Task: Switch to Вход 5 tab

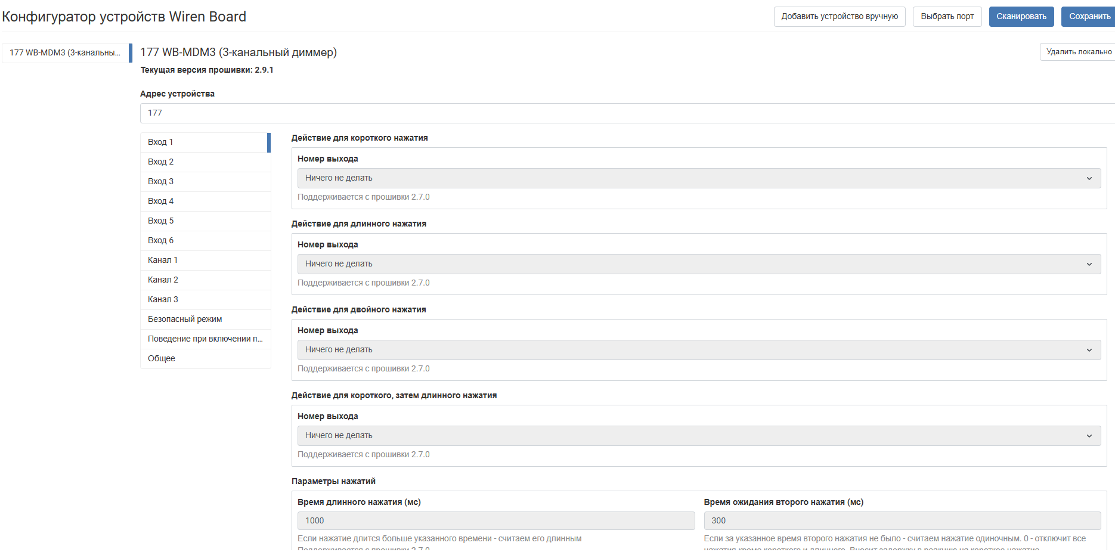Action: coord(205,221)
